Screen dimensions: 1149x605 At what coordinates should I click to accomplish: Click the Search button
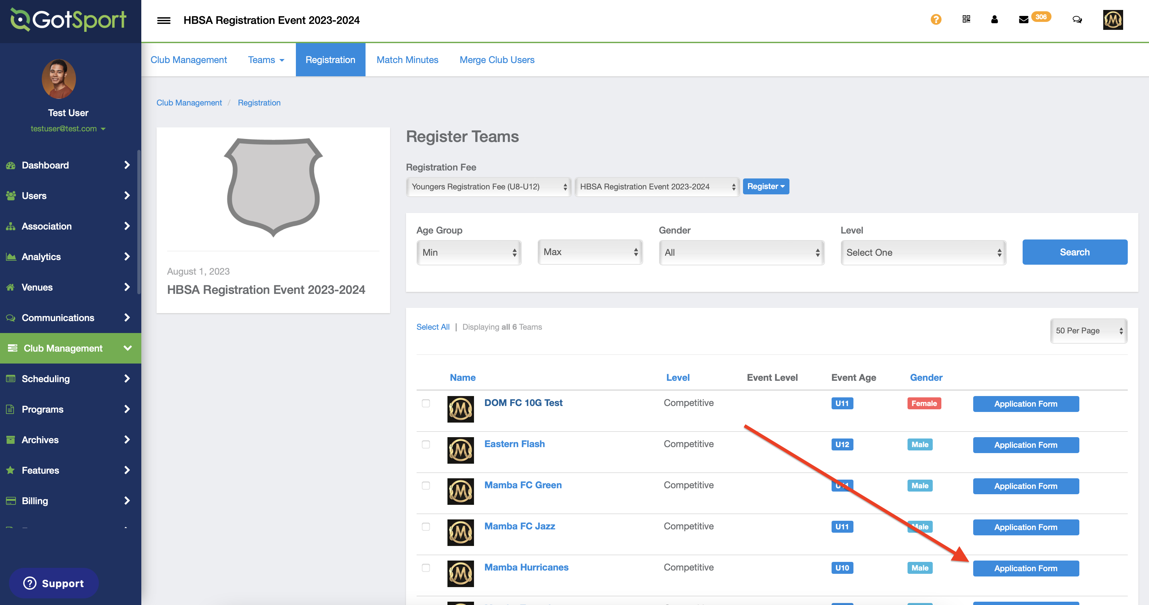(x=1074, y=252)
